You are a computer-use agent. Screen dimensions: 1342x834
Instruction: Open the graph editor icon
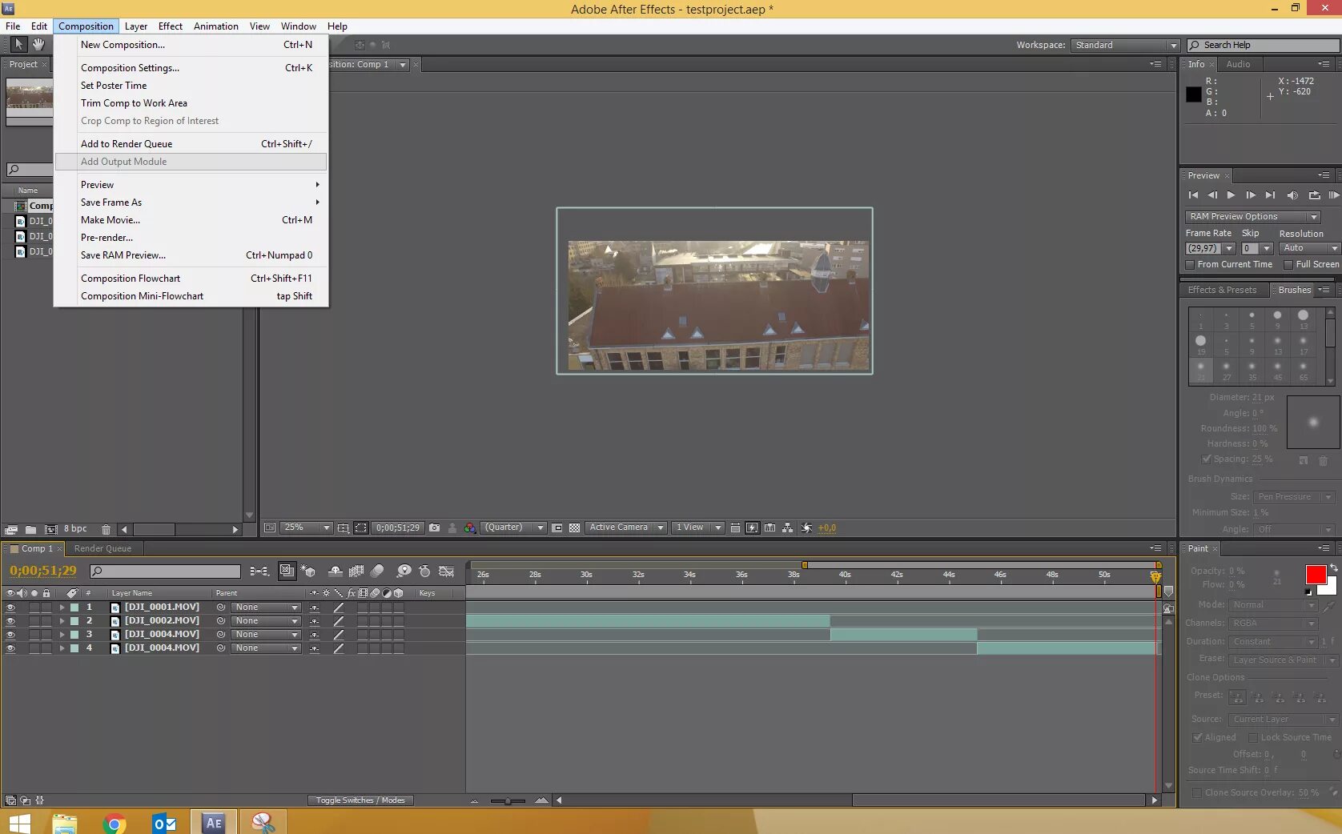pyautogui.click(x=447, y=571)
